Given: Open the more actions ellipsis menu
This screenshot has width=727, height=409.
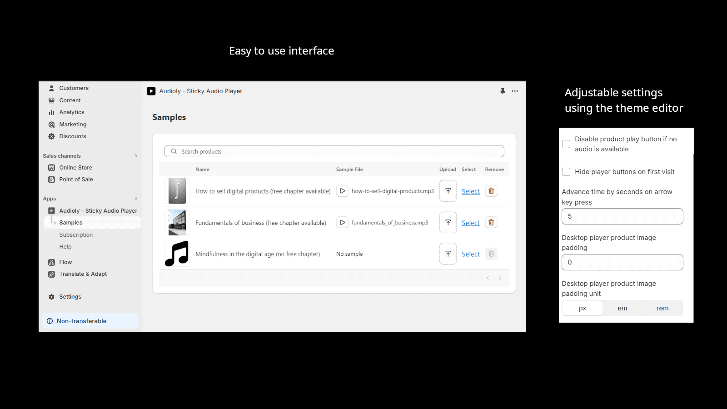Looking at the screenshot, I should [x=515, y=91].
